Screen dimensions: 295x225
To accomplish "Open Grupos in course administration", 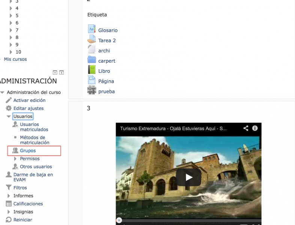I will click(x=28, y=151).
